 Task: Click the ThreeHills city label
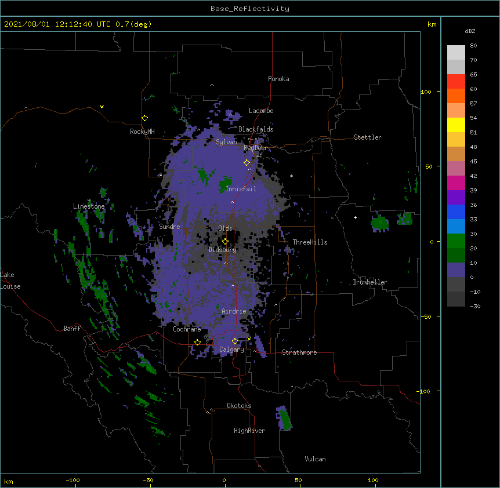[x=310, y=242]
